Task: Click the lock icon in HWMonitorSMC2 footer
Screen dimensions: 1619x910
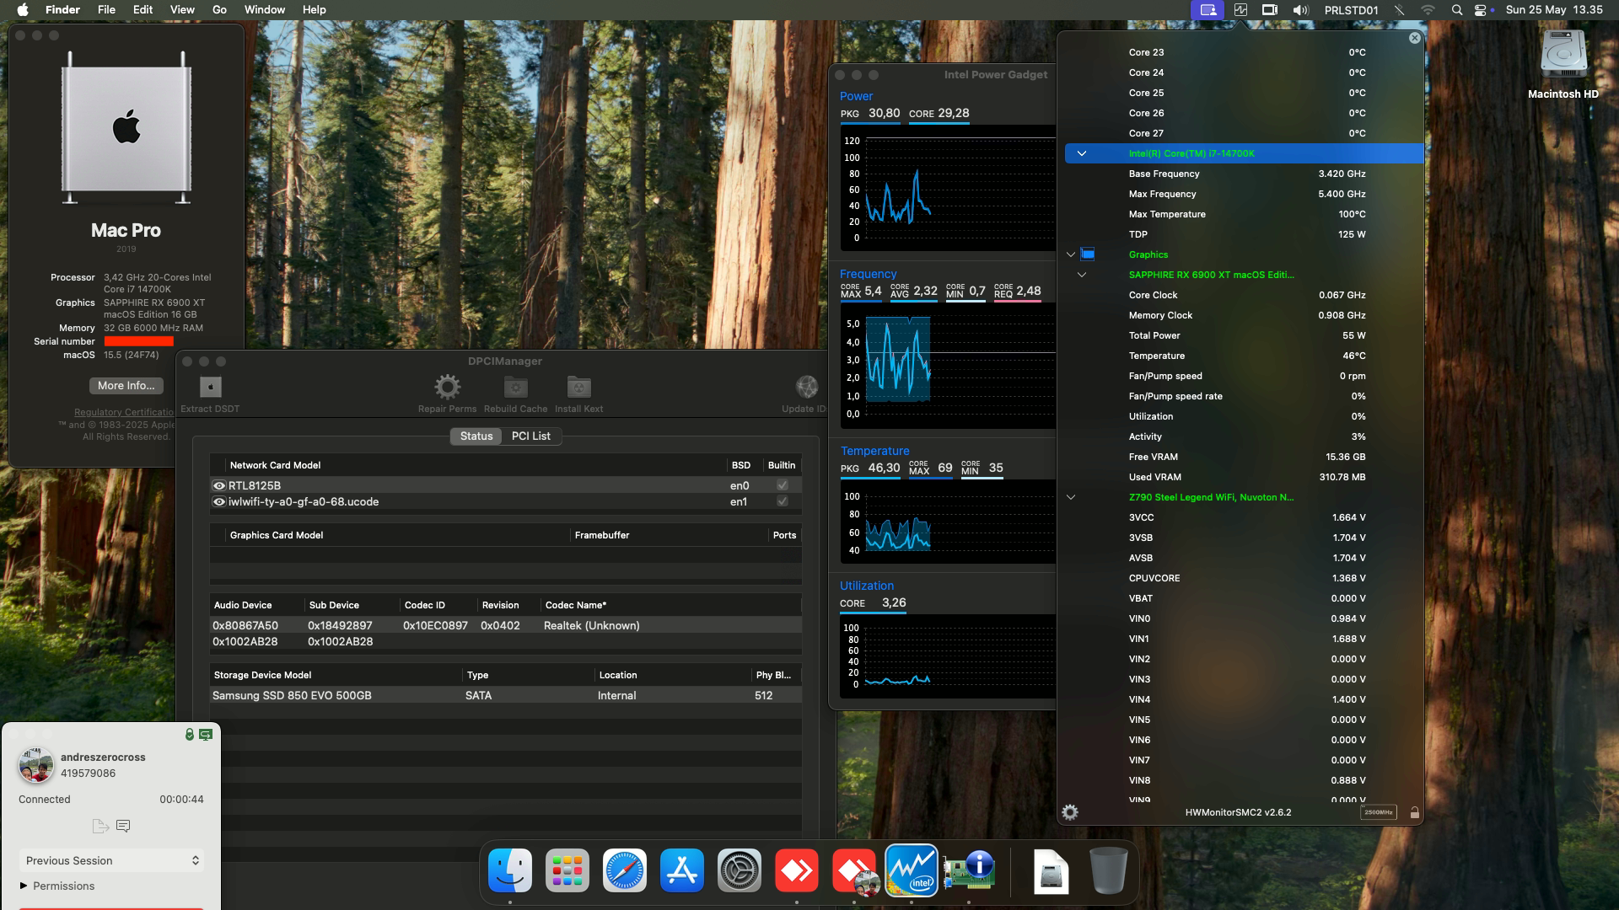Action: coord(1414,812)
